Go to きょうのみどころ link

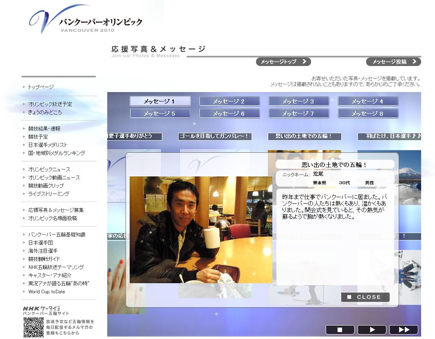click(45, 112)
